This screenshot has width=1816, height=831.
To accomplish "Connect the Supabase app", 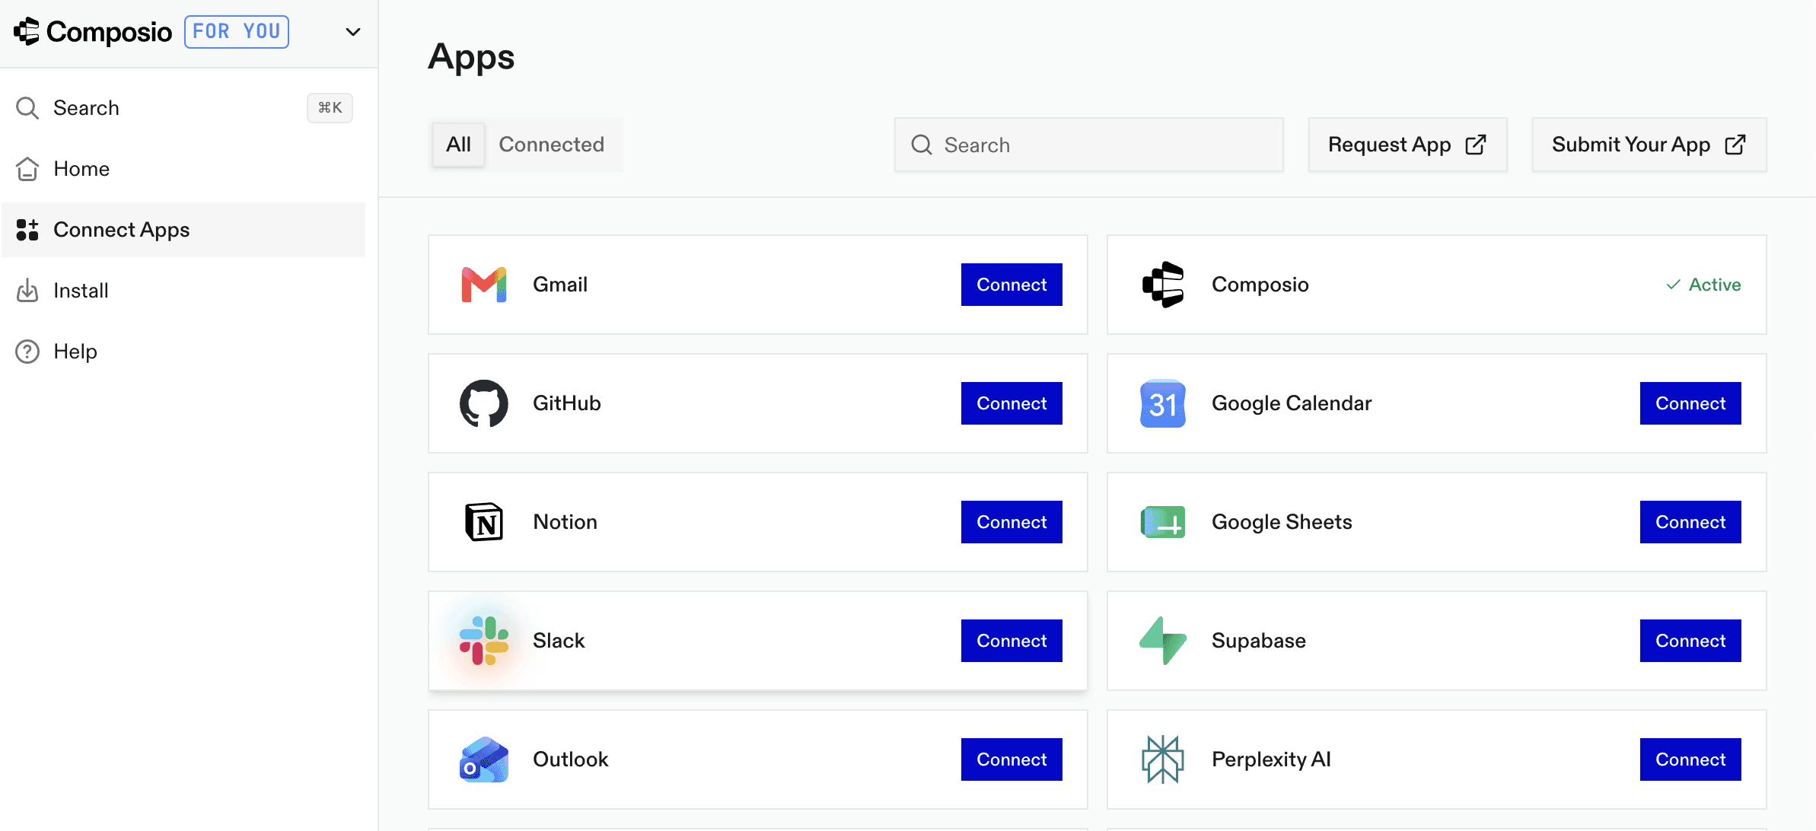I will 1690,641.
